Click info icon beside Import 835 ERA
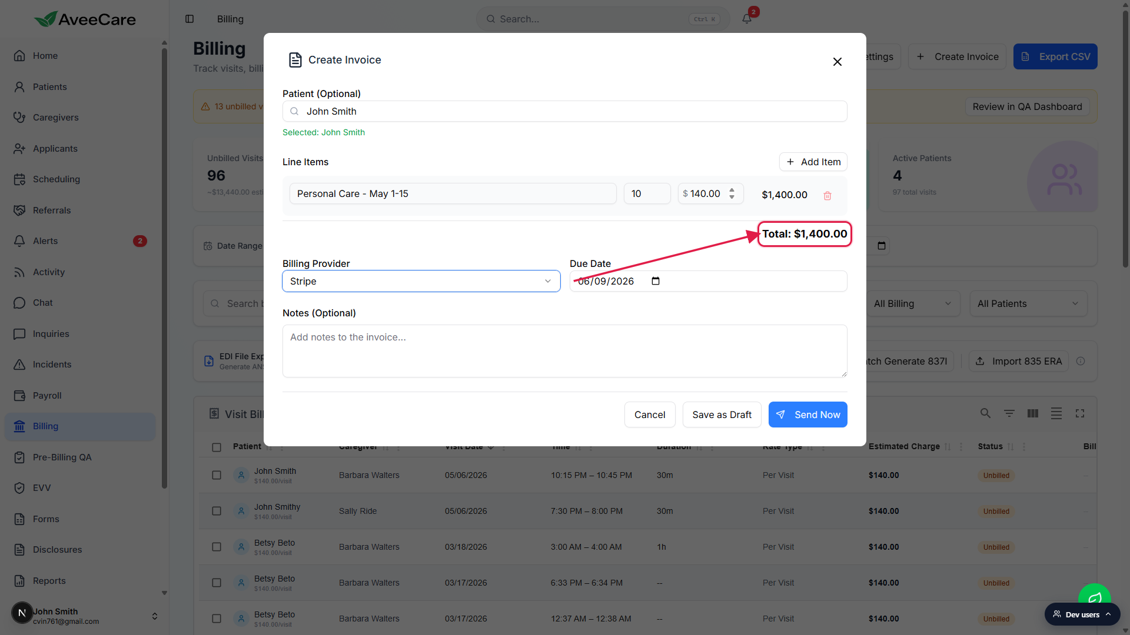The width and height of the screenshot is (1130, 635). coord(1081,361)
